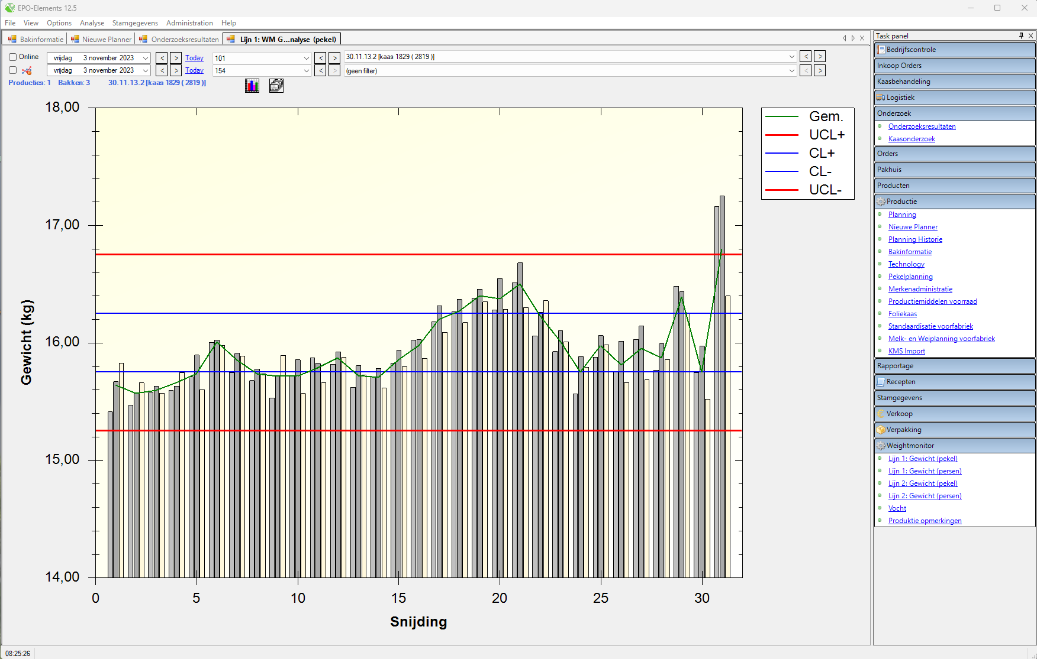Click the Productie gear icon in the task panel
Image resolution: width=1037 pixels, height=659 pixels.
coord(881,201)
